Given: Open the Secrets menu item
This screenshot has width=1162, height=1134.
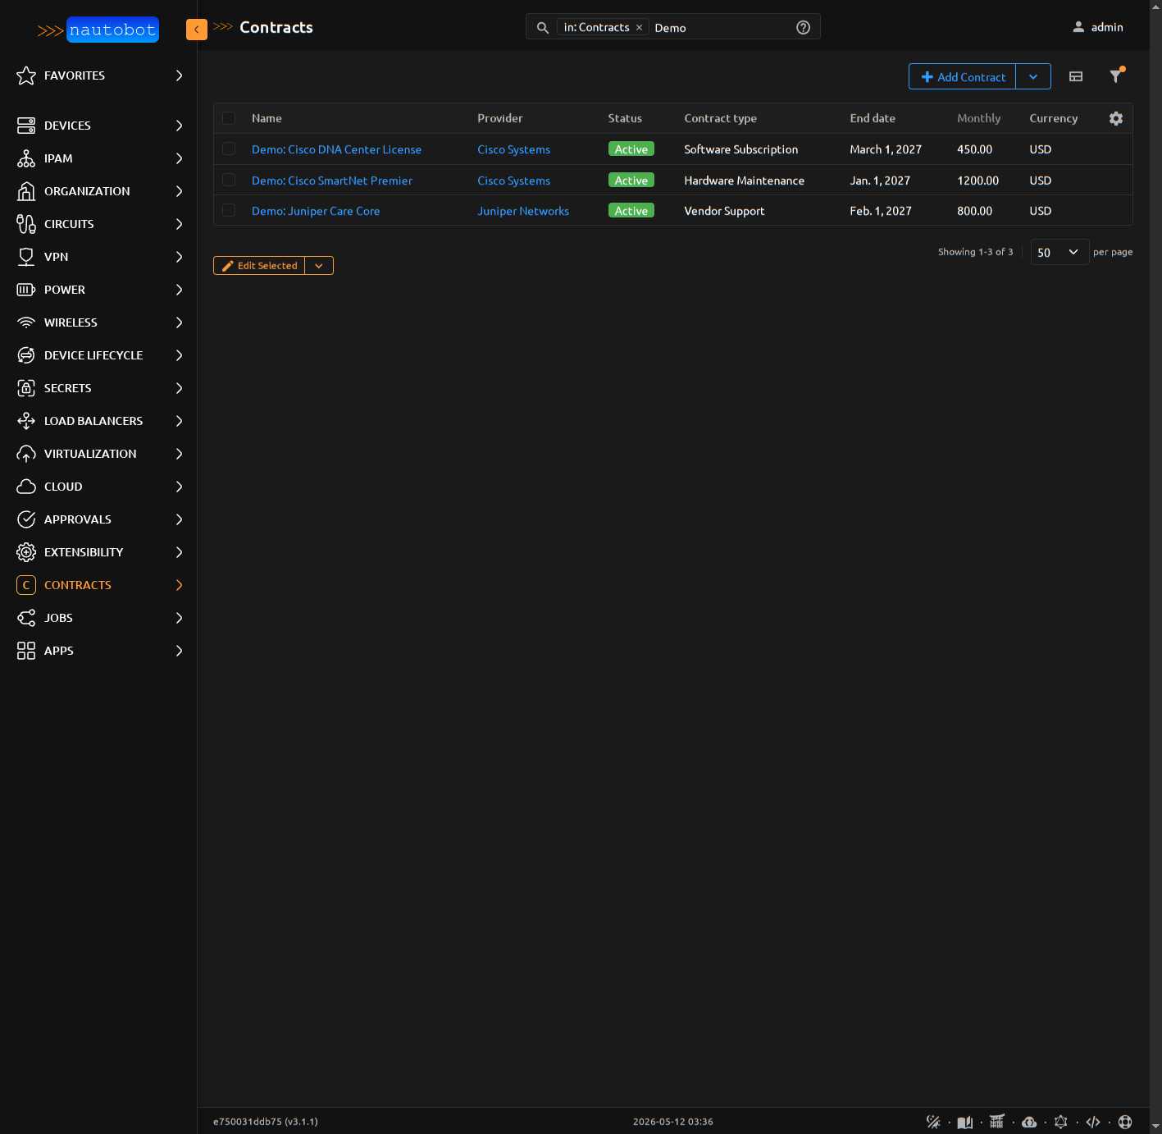Looking at the screenshot, I should tap(98, 388).
